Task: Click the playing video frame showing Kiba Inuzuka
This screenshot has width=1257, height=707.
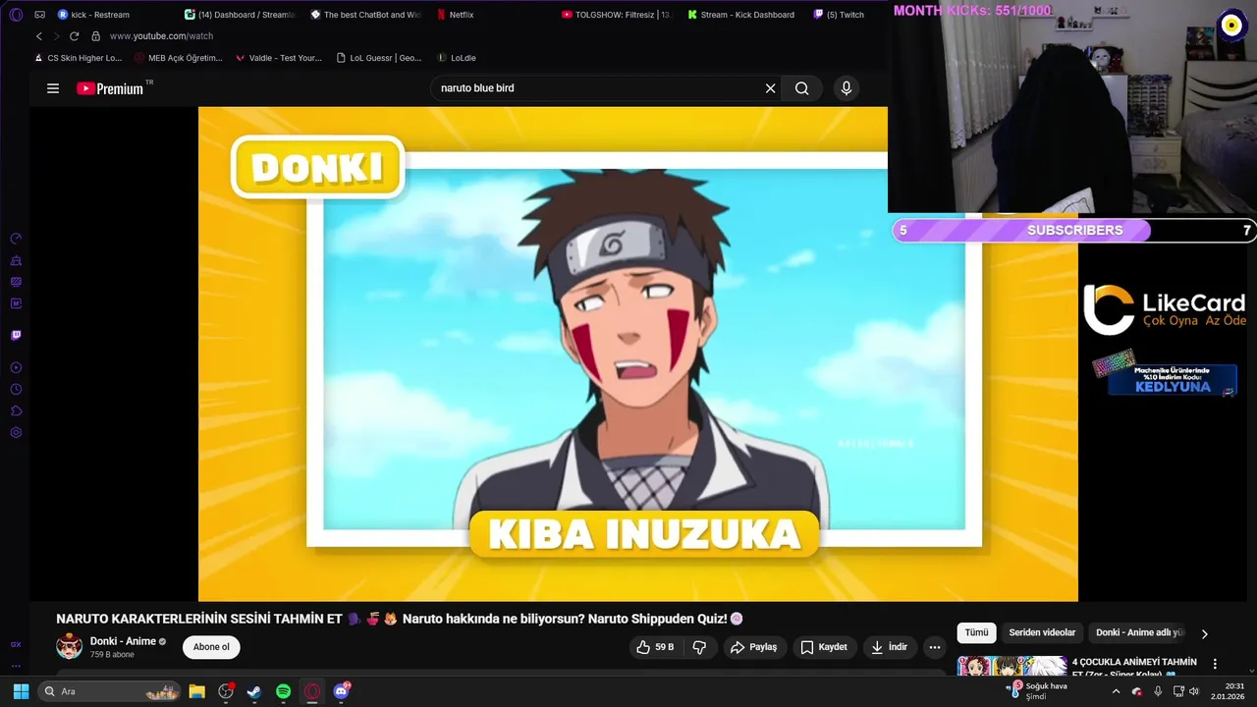Action: click(638, 353)
